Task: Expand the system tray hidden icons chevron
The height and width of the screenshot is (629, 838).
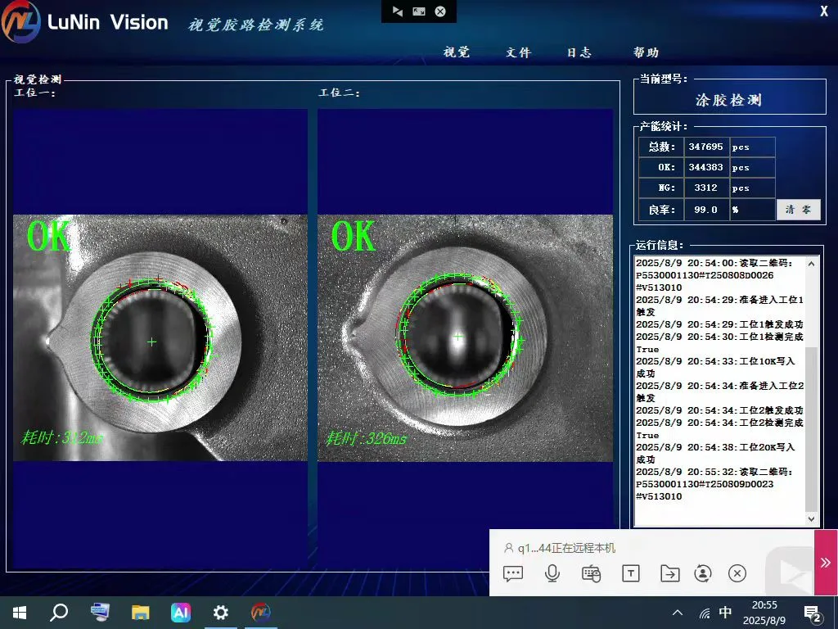Action: point(677,613)
